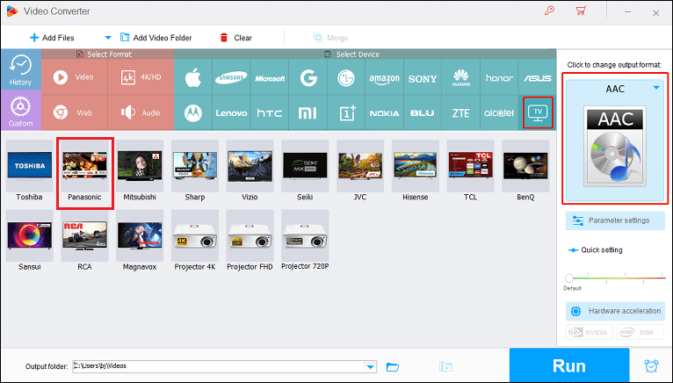Select the Nokia device brand

(x=384, y=113)
